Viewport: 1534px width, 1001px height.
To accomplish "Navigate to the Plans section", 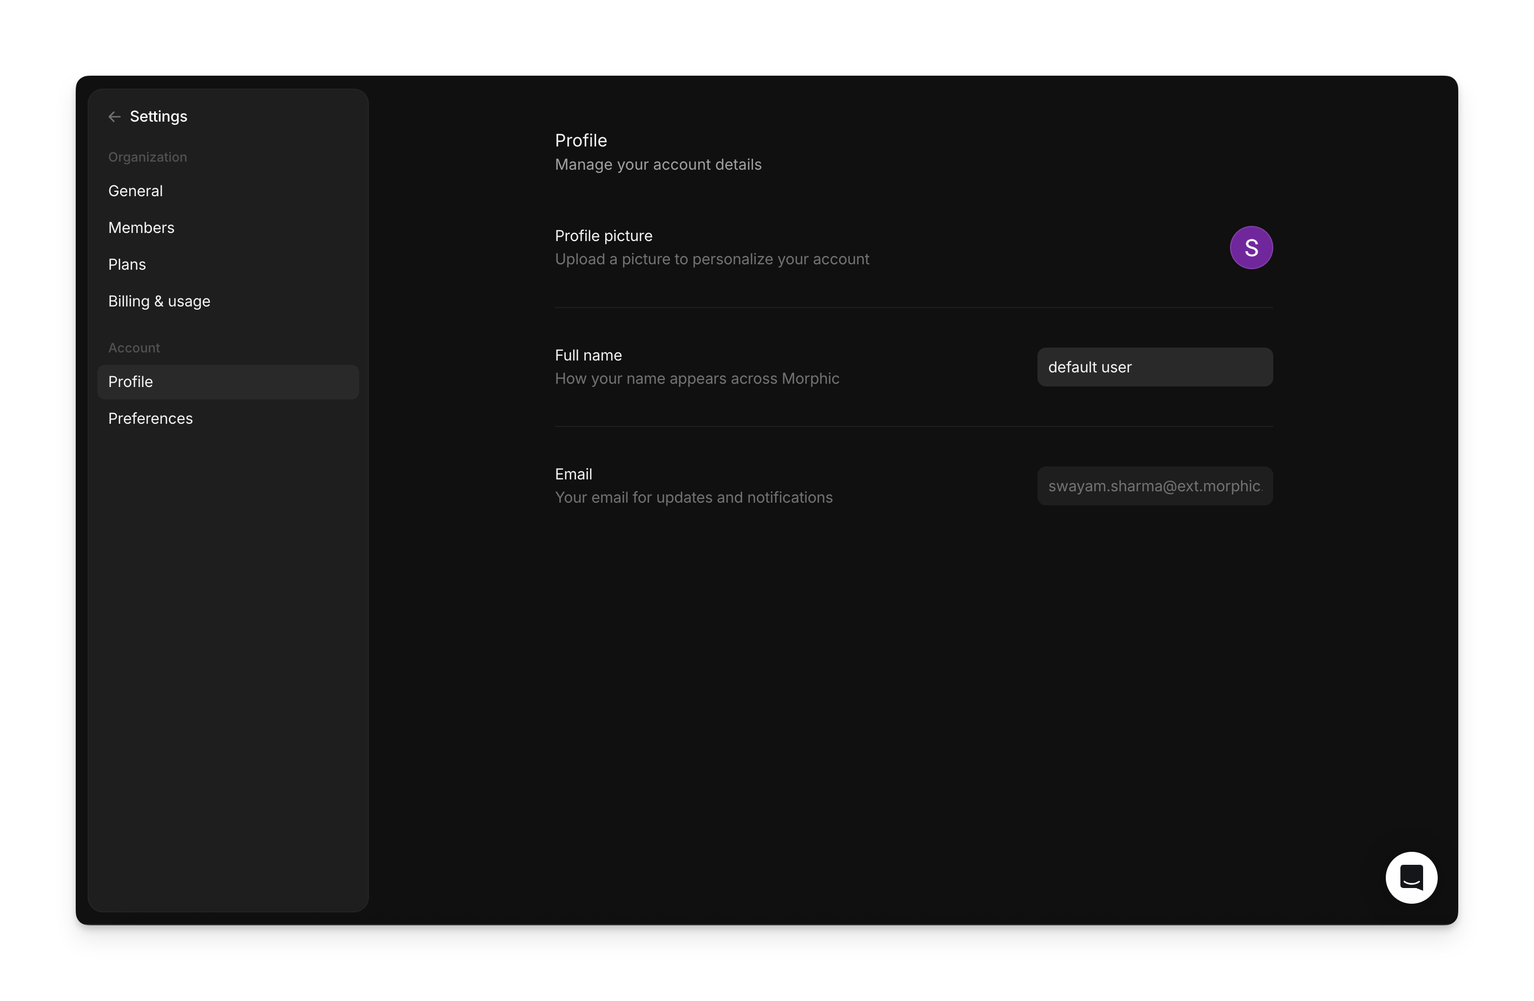I will [x=127, y=264].
